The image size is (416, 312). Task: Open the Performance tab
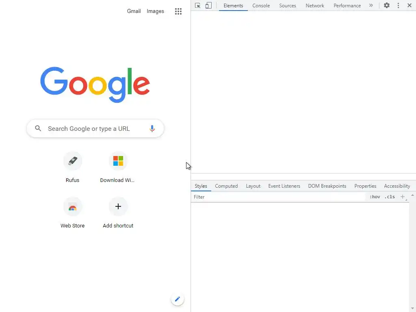click(x=347, y=6)
